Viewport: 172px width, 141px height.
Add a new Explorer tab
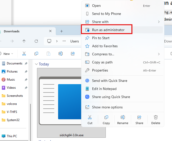[62, 31]
